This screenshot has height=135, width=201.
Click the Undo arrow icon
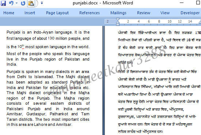[11, 3]
